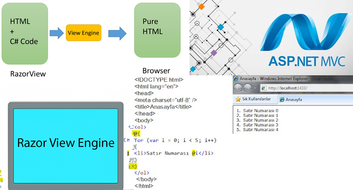Click the yellow star icon beside Sık Kullanılanlar
Image resolution: width=353 pixels, height=190 pixels.
[239, 99]
